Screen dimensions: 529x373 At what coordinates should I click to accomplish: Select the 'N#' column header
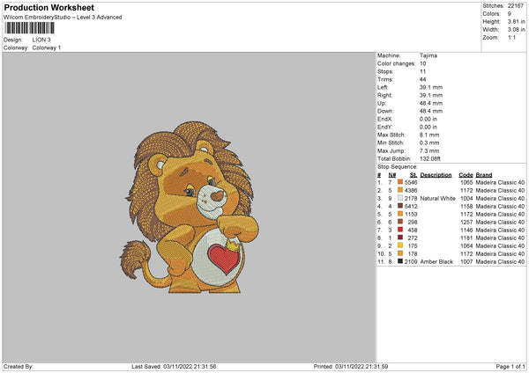(x=392, y=175)
